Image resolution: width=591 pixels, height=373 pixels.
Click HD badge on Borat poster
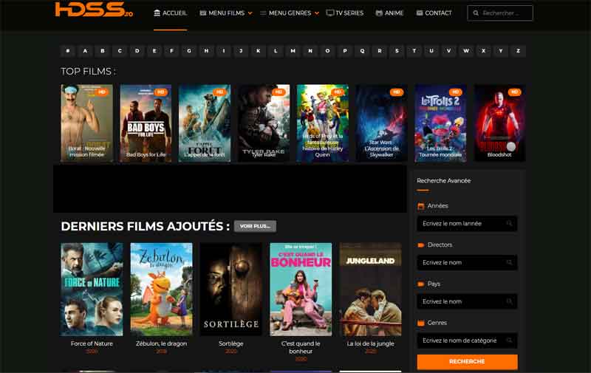tap(102, 92)
